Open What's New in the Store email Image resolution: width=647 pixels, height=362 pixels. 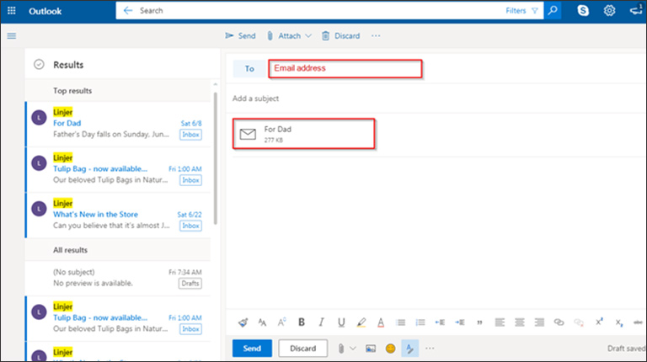[x=118, y=216]
